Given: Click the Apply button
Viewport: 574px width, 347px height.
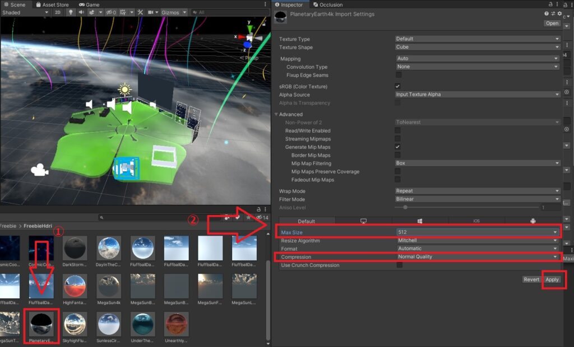Looking at the screenshot, I should (x=552, y=279).
